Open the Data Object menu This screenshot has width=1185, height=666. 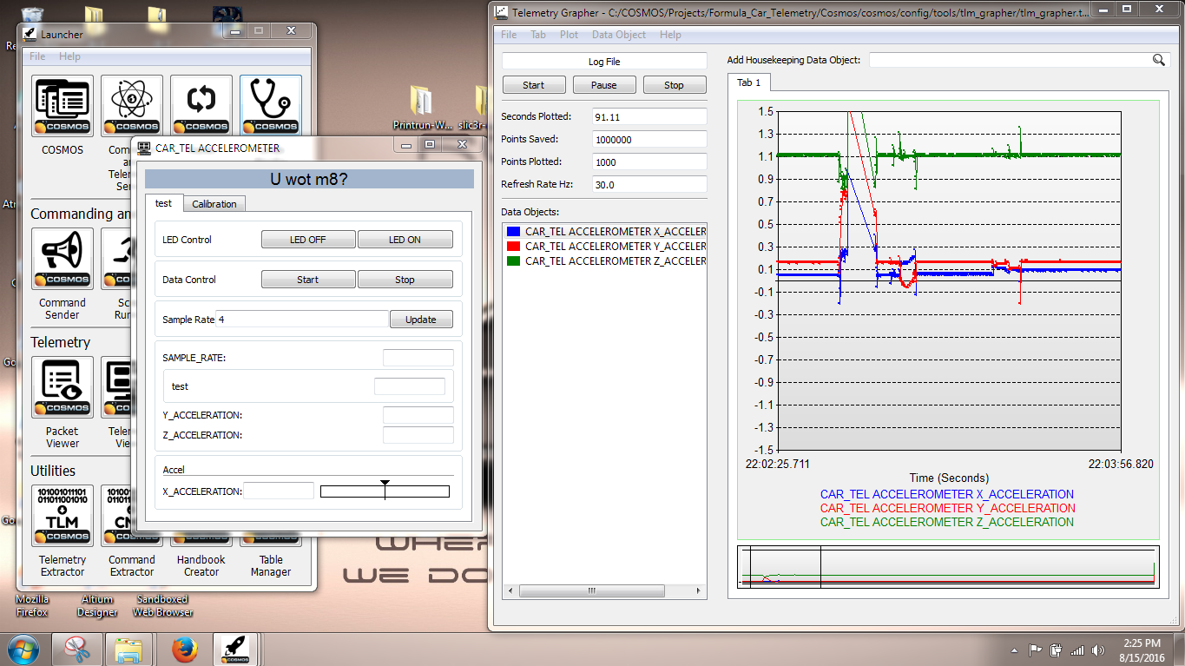[619, 35]
